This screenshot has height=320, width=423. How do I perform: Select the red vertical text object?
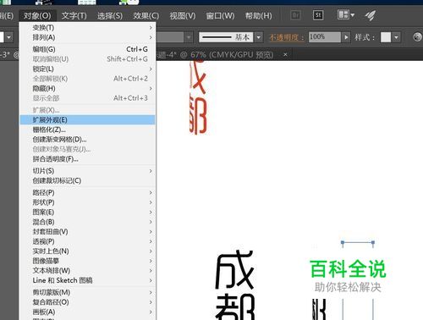[x=198, y=98]
